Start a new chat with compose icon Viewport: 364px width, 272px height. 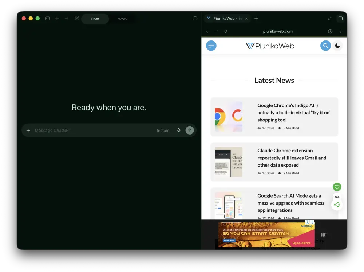click(x=77, y=18)
